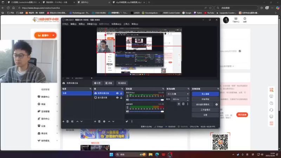Open Microsoft Edge from the taskbar
This screenshot has height=158, width=281.
157,154
